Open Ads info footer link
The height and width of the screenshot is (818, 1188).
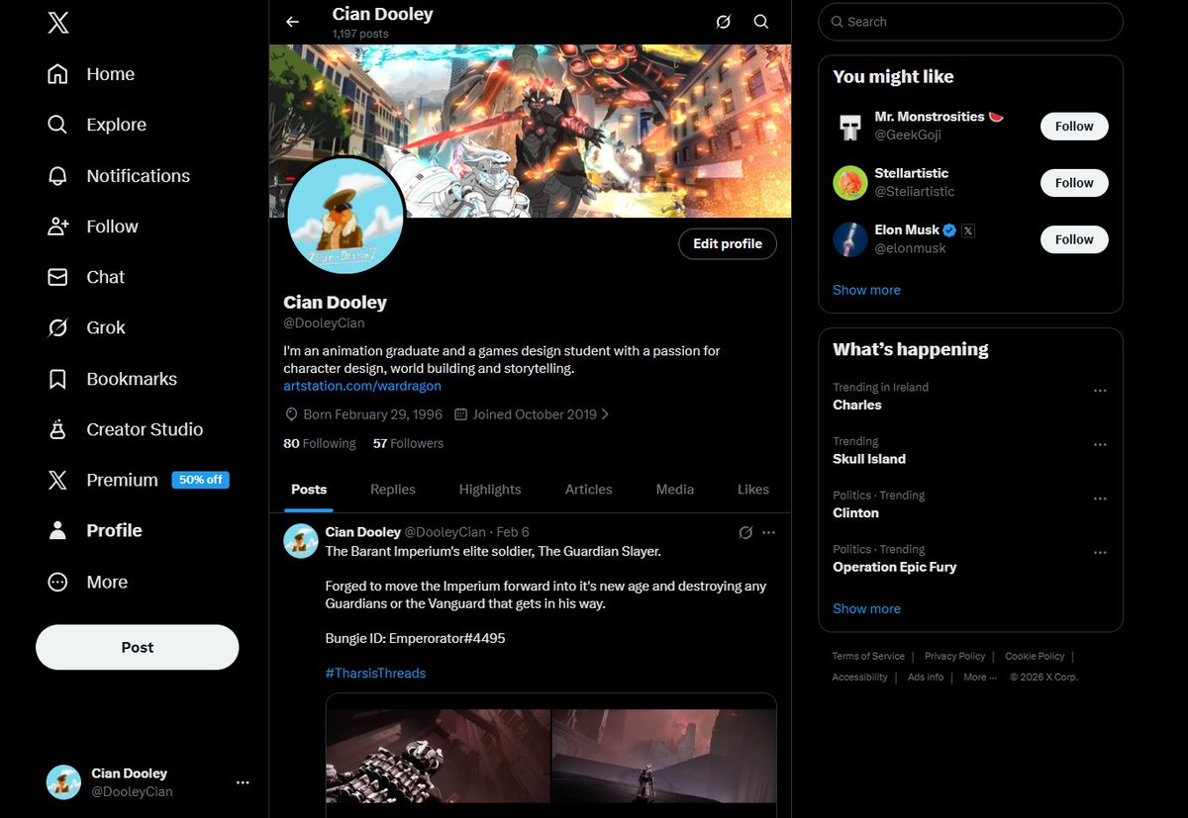(x=926, y=678)
